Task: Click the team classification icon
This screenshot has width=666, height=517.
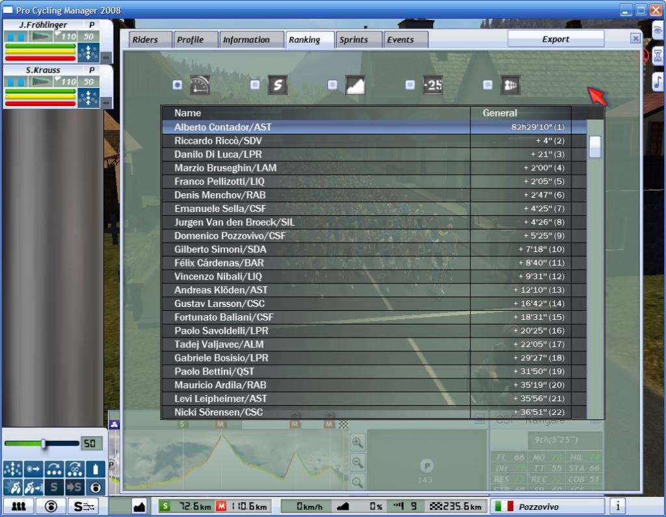Action: (x=509, y=85)
